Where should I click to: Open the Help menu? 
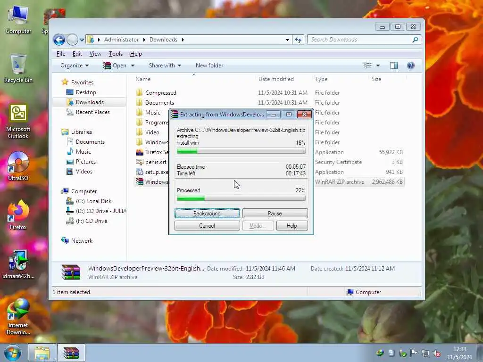click(x=136, y=54)
